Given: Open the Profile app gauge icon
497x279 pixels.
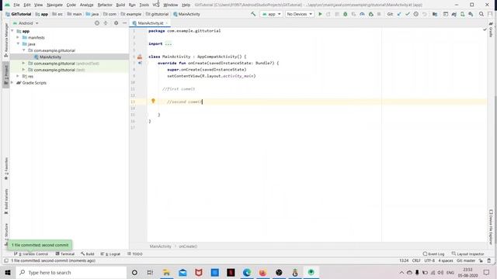Looking at the screenshot, I should click(x=362, y=14).
